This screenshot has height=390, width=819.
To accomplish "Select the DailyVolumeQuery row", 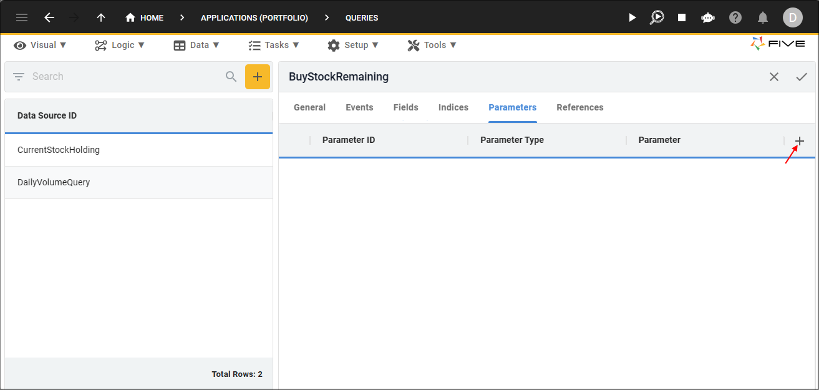I will coord(138,183).
